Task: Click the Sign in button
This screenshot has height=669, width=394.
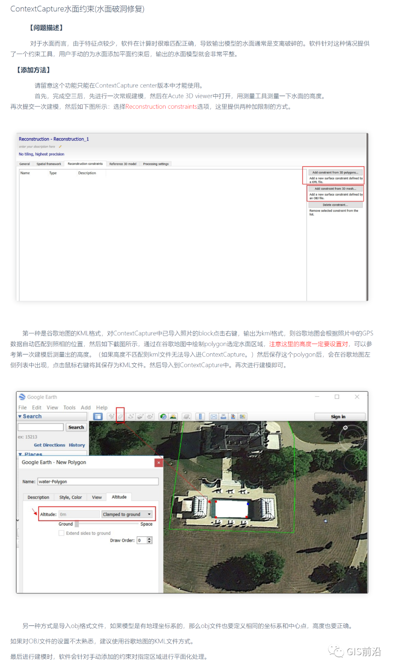Action: click(339, 416)
